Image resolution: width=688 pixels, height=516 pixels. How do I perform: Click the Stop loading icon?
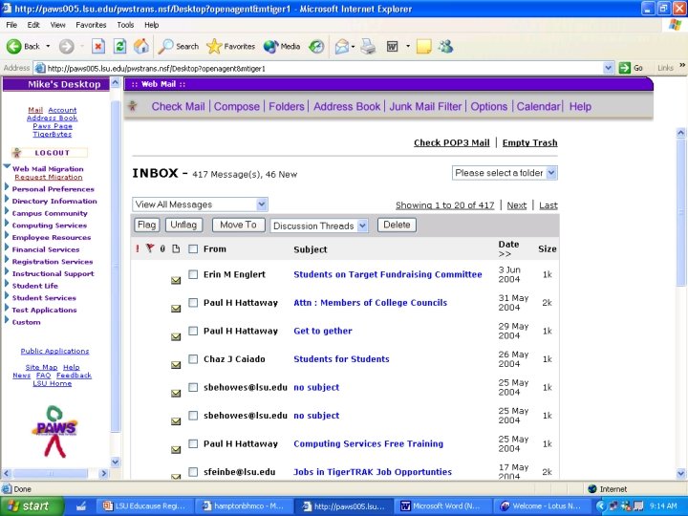point(97,46)
